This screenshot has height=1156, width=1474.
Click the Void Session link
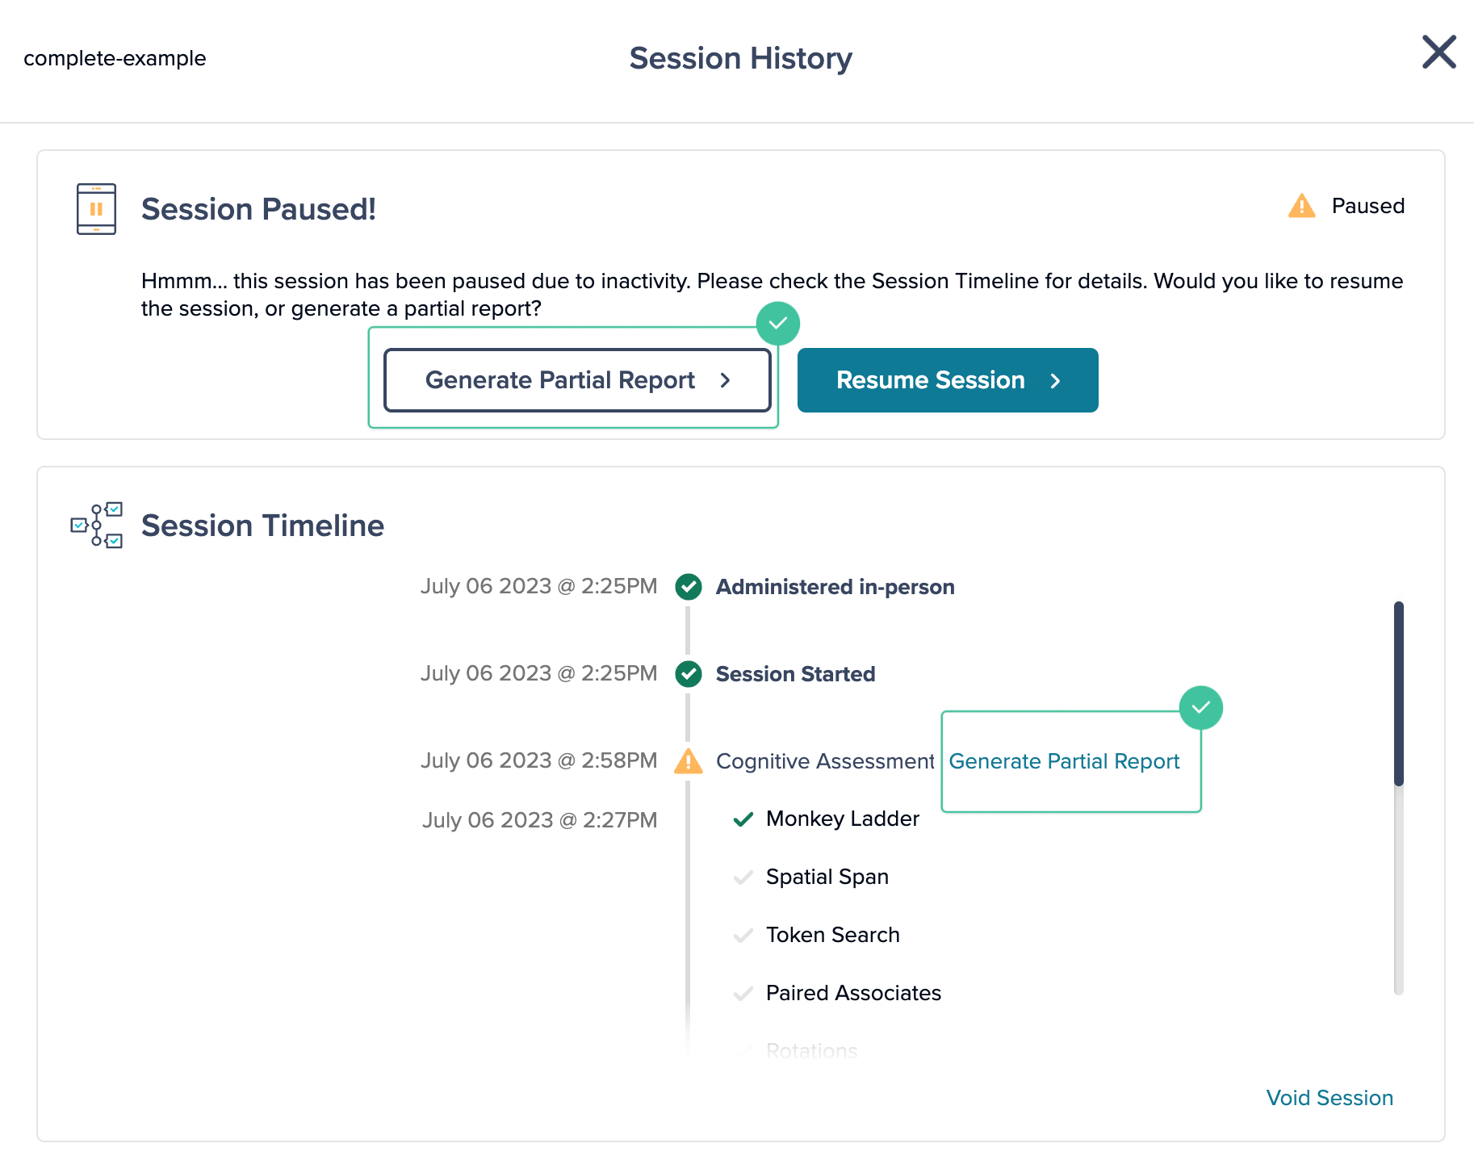tap(1329, 1098)
